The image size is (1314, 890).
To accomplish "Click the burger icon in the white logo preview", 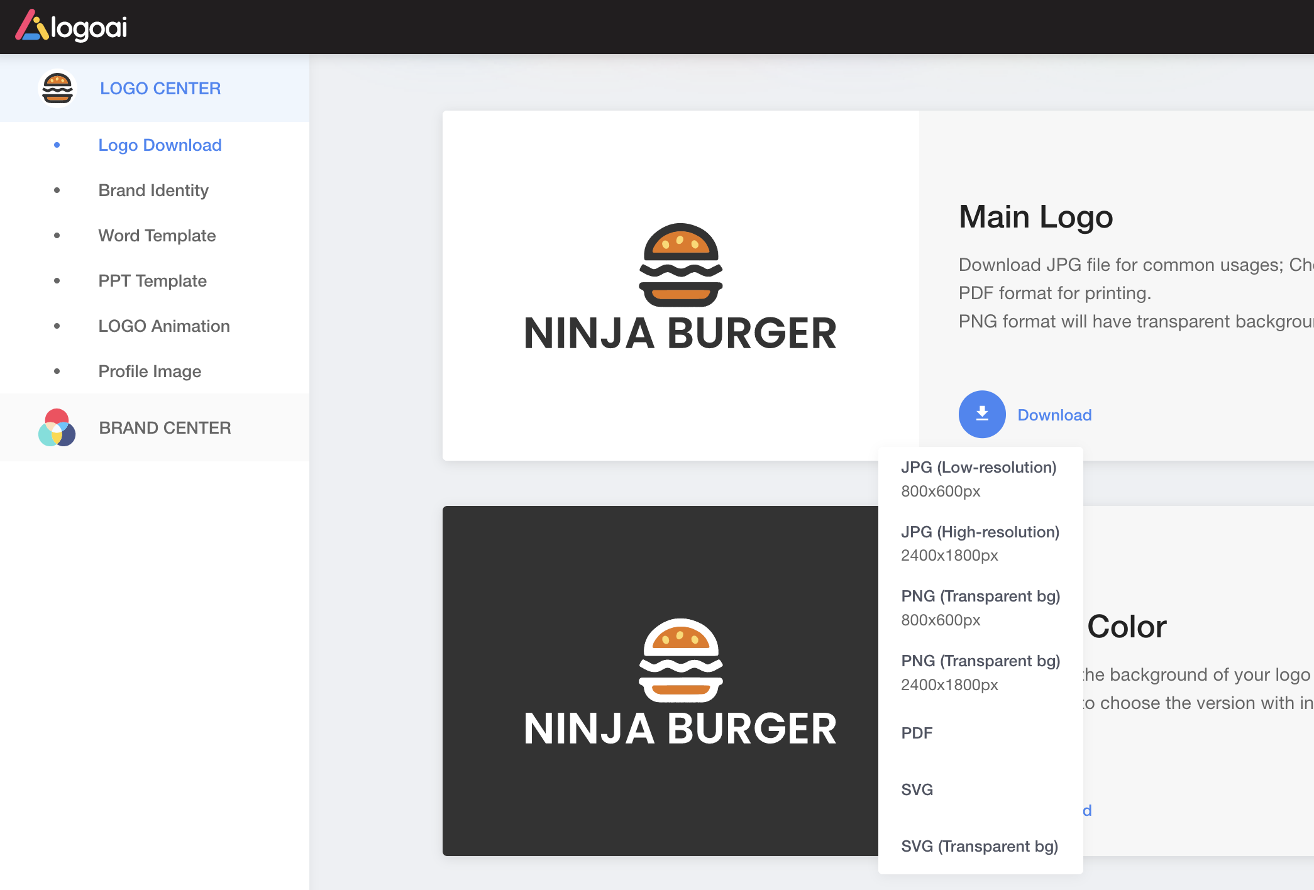I will 680,265.
